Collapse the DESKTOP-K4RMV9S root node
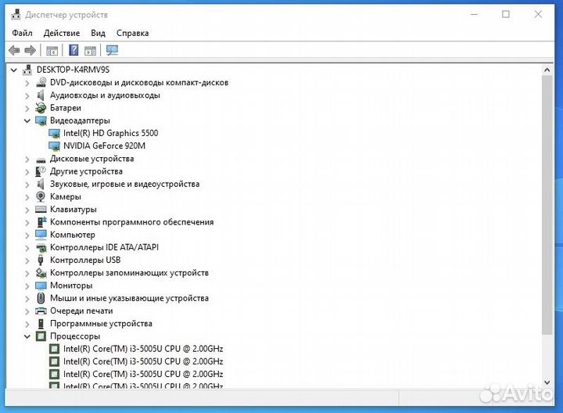Image resolution: width=563 pixels, height=413 pixels. pos(13,70)
